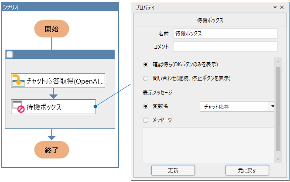This screenshot has height=182, width=290.
Task: Click the arrow between the two nodes
Action: 53,93
